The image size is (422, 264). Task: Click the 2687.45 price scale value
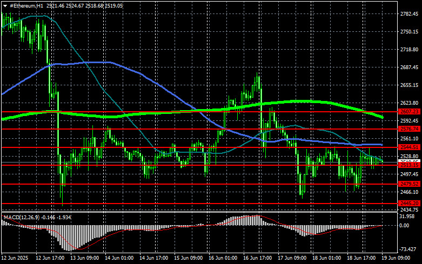[x=410, y=67]
